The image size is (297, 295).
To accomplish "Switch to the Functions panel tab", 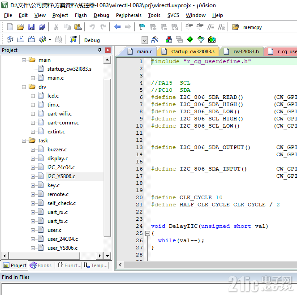I will pos(69,265).
